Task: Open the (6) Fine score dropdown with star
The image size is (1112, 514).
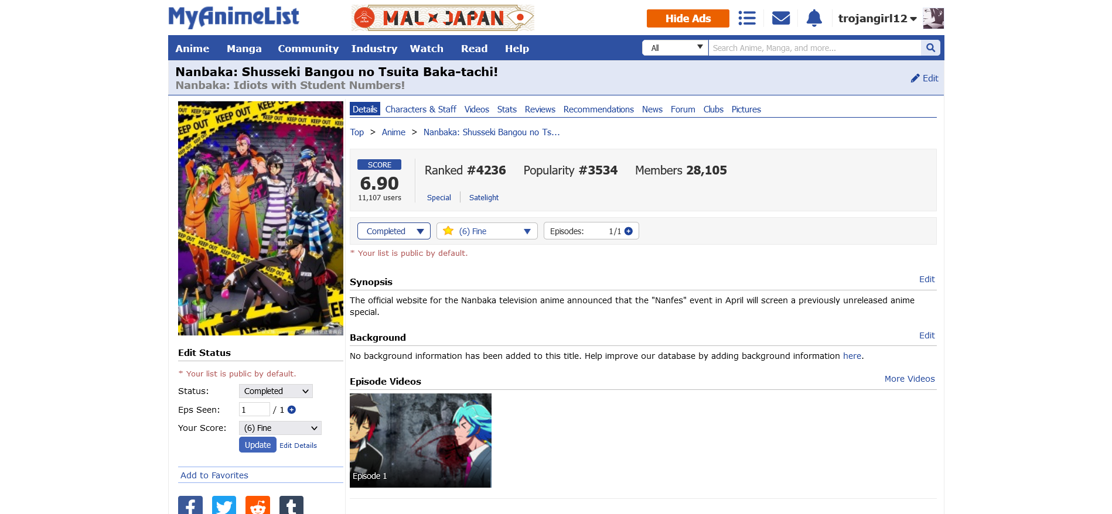Action: coord(487,231)
